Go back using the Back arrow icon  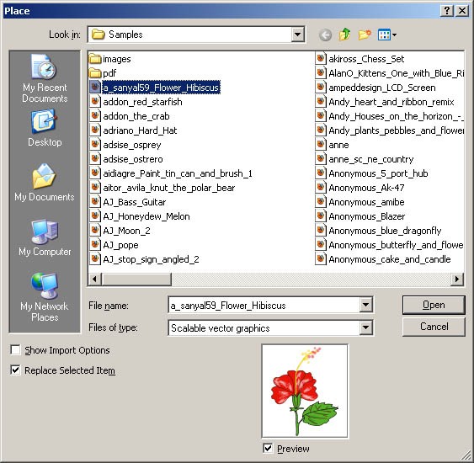point(325,35)
